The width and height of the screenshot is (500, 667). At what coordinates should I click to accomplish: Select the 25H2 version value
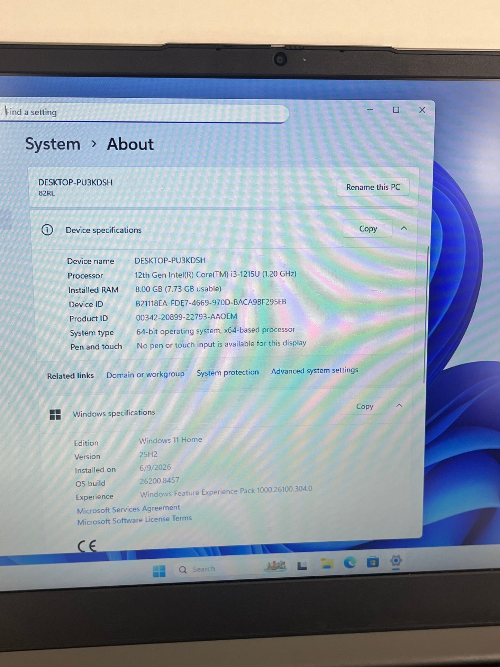148,454
